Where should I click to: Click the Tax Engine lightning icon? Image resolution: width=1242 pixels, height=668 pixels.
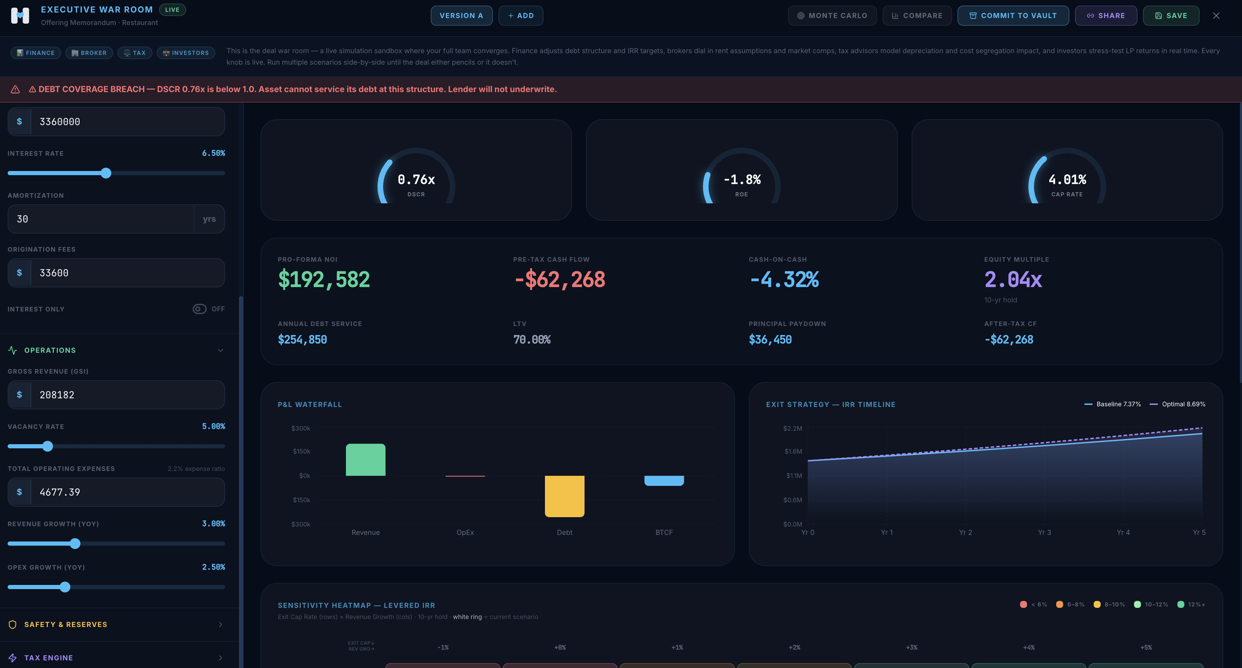(13, 658)
